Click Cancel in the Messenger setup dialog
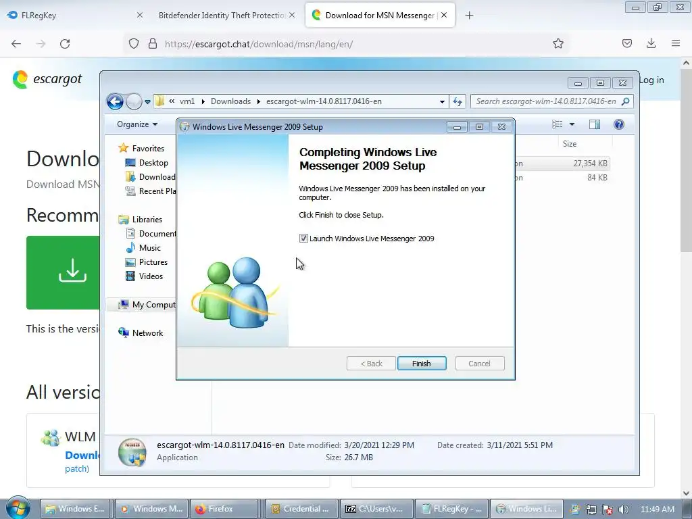This screenshot has height=519, width=692. (x=479, y=363)
